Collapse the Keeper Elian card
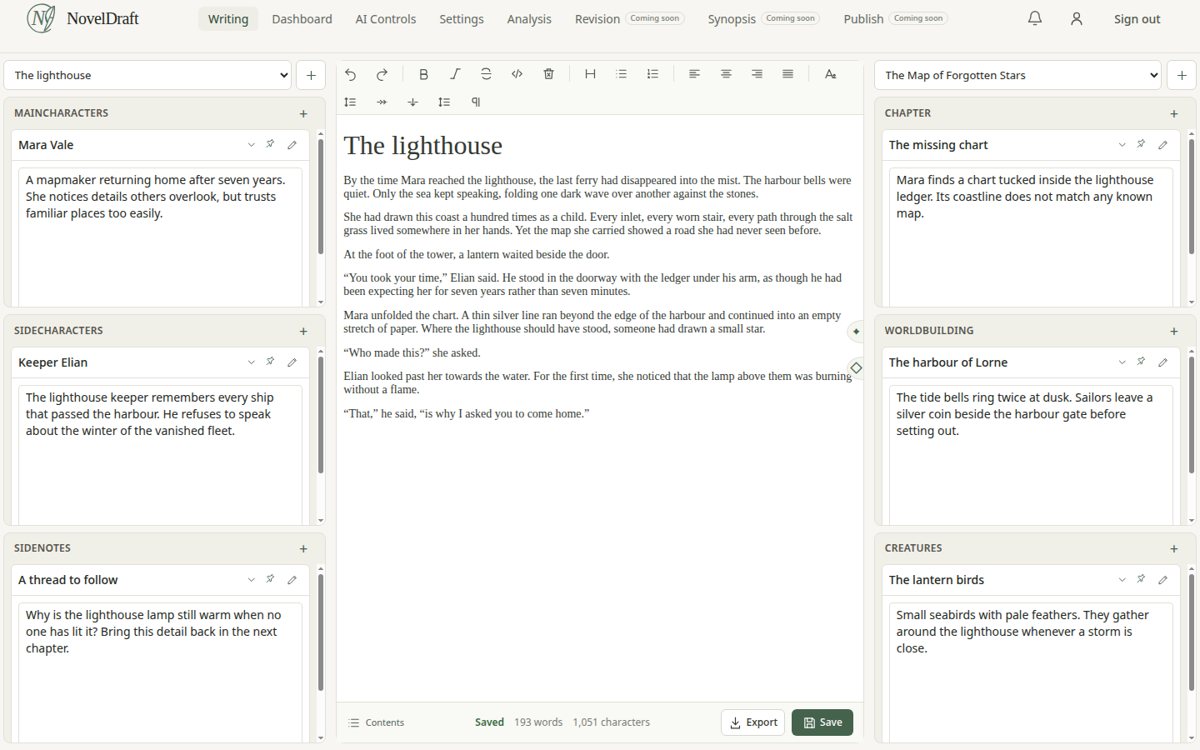 click(251, 362)
